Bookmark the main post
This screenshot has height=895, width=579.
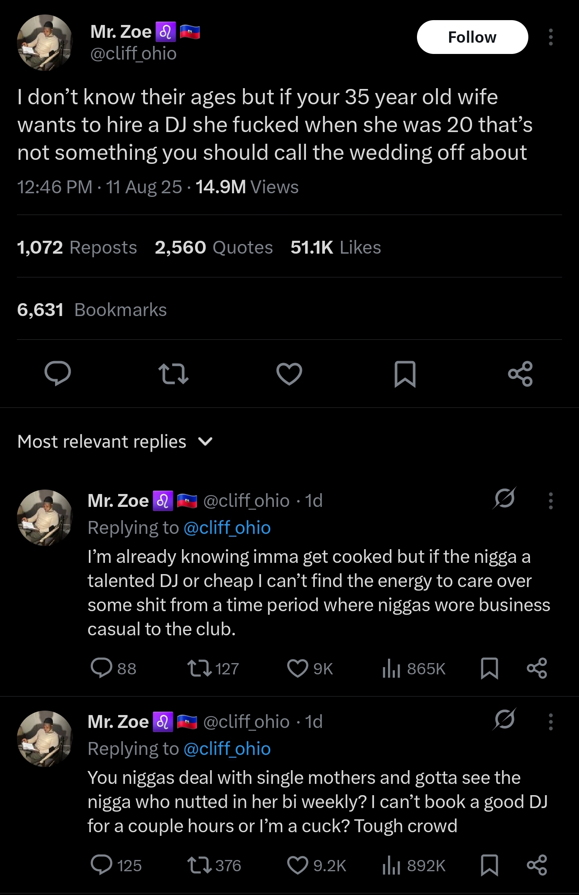(x=404, y=374)
